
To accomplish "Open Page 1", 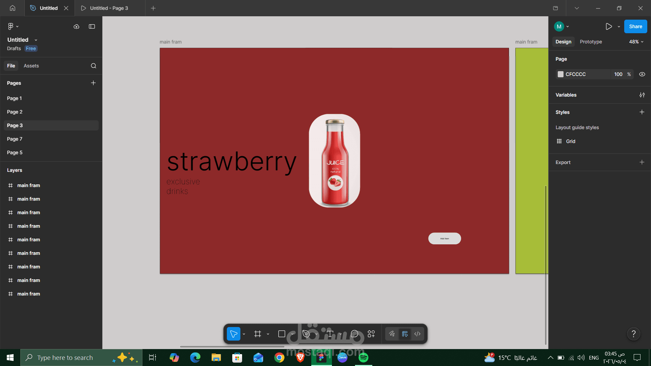I will [x=51, y=98].
